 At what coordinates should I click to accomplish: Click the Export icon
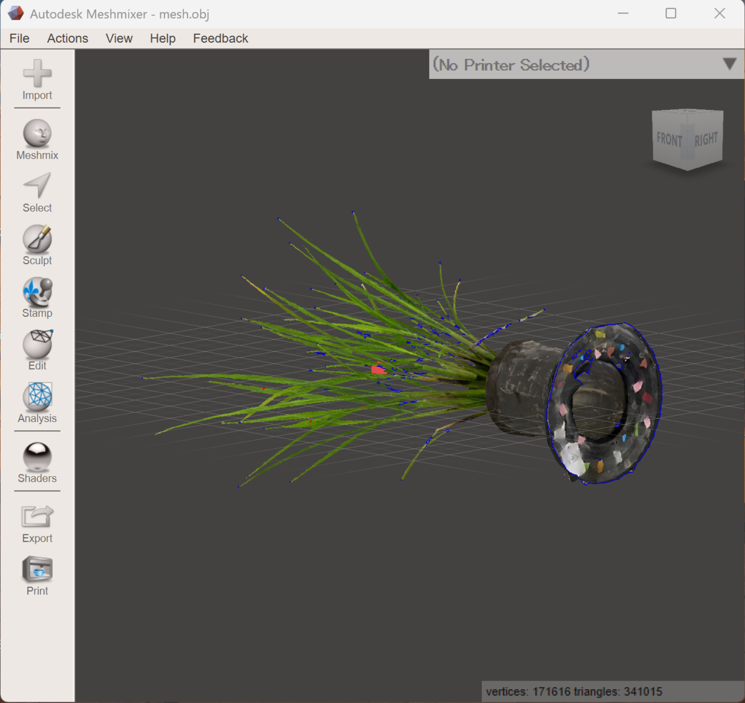pyautogui.click(x=37, y=517)
